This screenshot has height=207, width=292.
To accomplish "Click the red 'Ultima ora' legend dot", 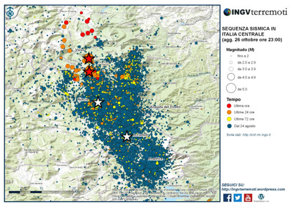I will coord(229,106).
